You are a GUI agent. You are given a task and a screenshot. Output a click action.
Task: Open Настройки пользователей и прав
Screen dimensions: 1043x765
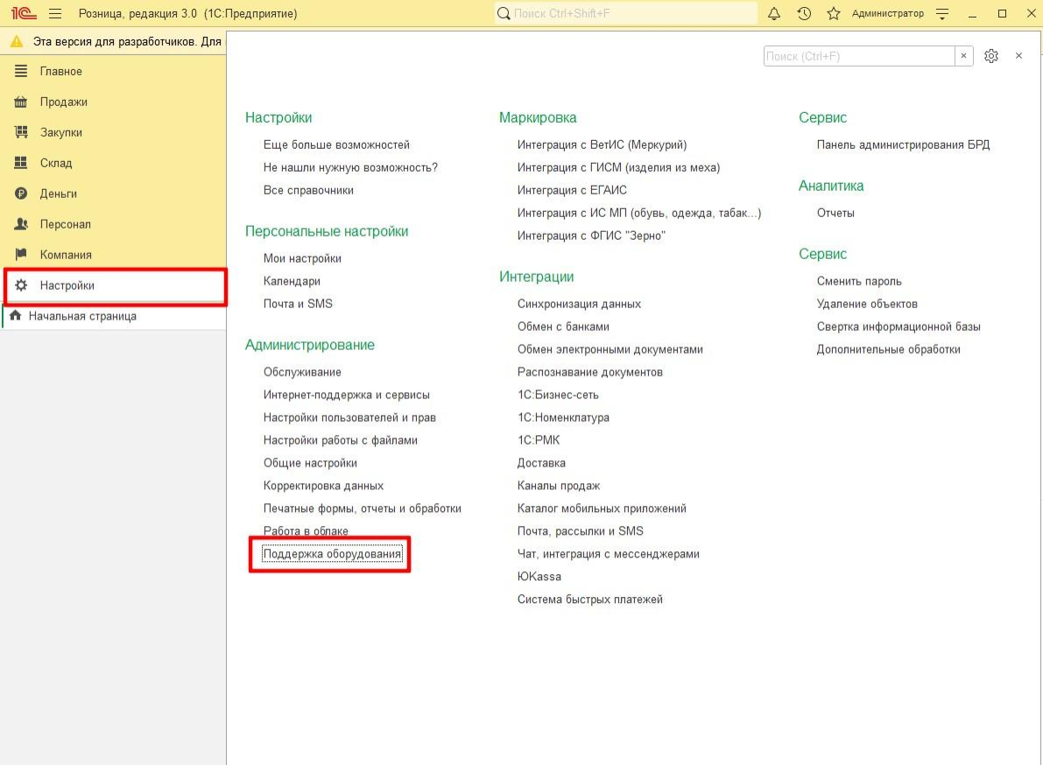pyautogui.click(x=350, y=418)
